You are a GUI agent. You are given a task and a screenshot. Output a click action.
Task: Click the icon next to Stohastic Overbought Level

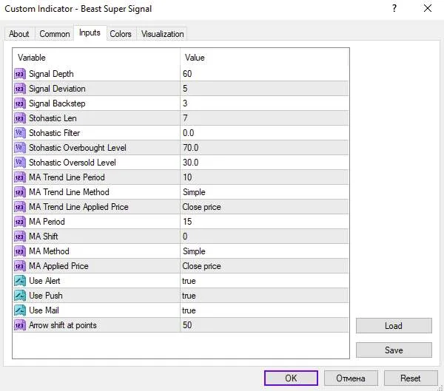click(x=20, y=148)
